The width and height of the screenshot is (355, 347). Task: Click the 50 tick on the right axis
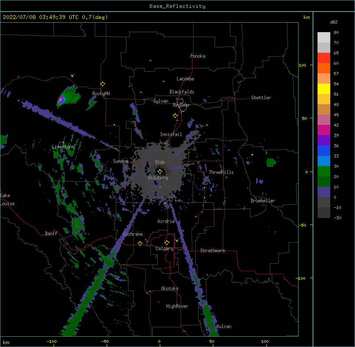click(304, 118)
